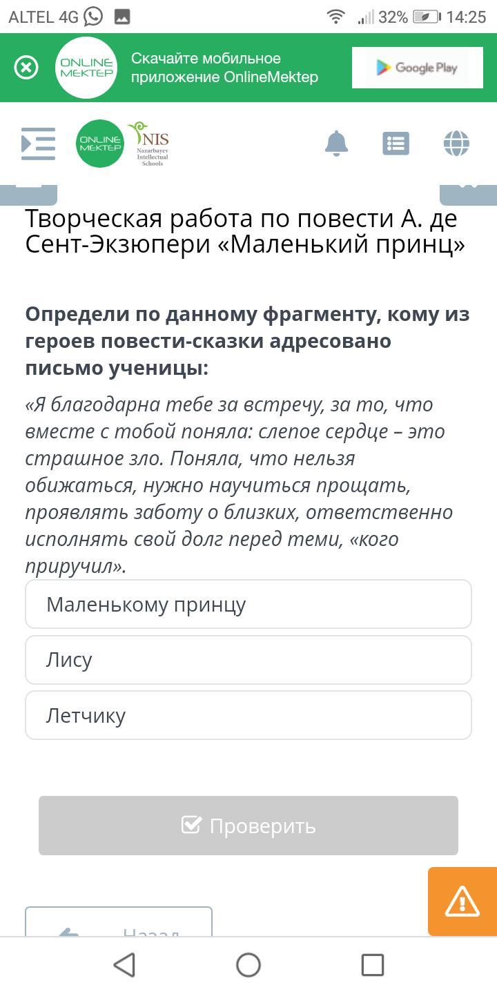Select answer Маленькому принцу
The height and width of the screenshot is (994, 497).
click(x=248, y=604)
